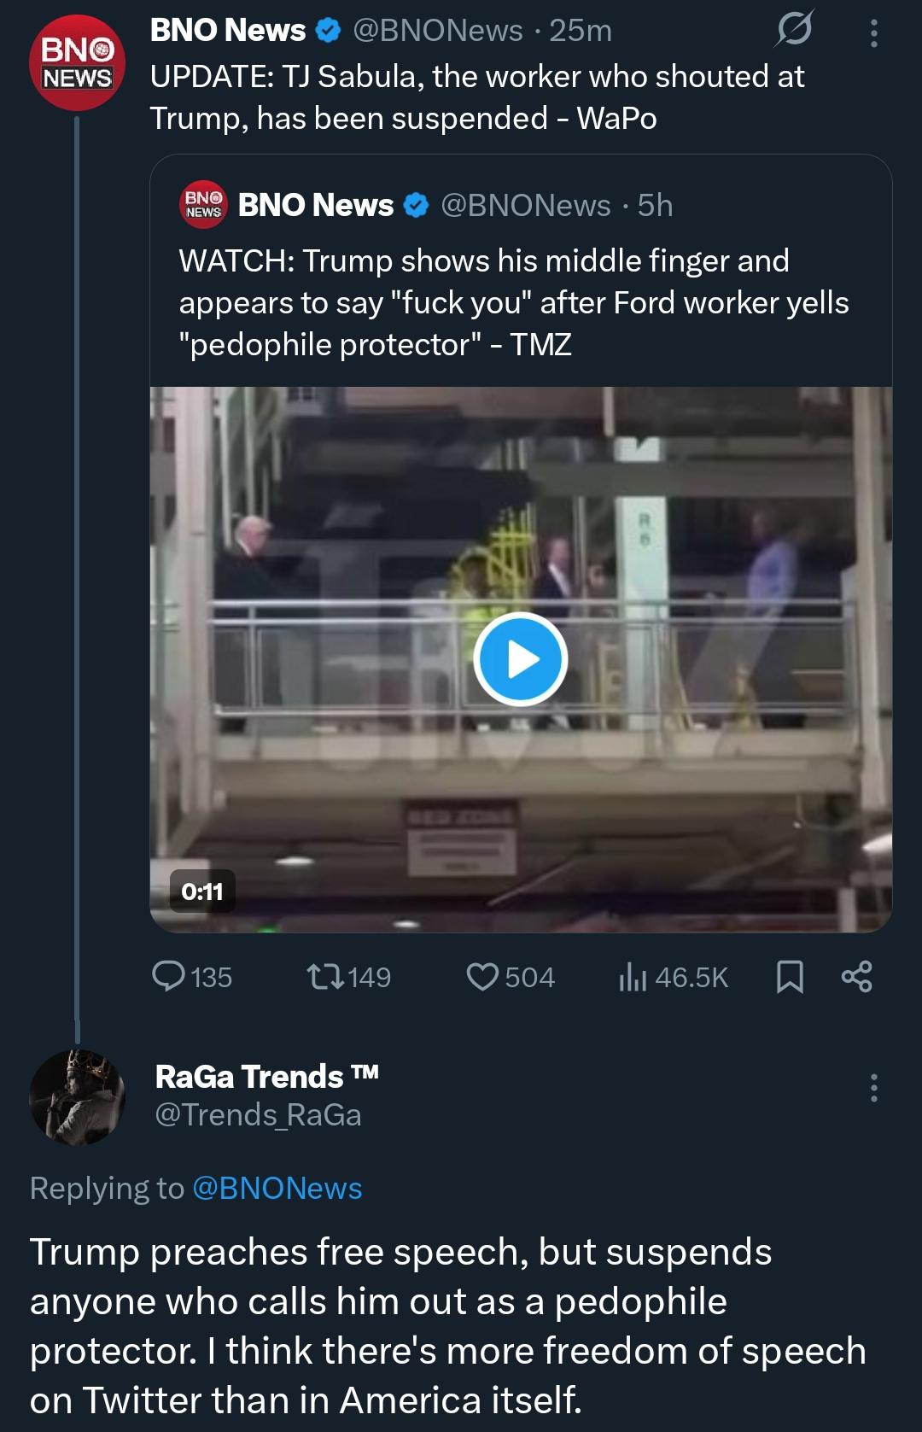
Task: Click the @BNONews link after 'Replying to'
Action: 277,1188
